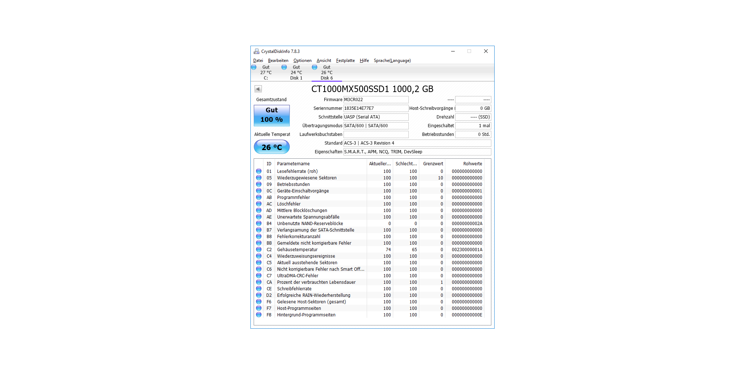745x374 pixels.
Task: Click the Host-Schreibvorgänge value 0 GB
Action: 473,108
